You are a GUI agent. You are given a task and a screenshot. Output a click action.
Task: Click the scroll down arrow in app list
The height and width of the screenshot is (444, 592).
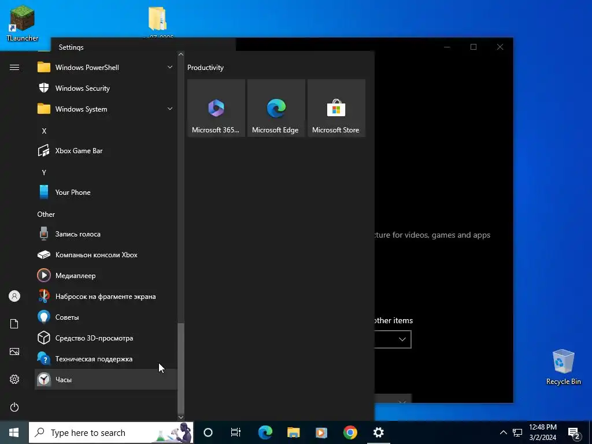coord(181,417)
